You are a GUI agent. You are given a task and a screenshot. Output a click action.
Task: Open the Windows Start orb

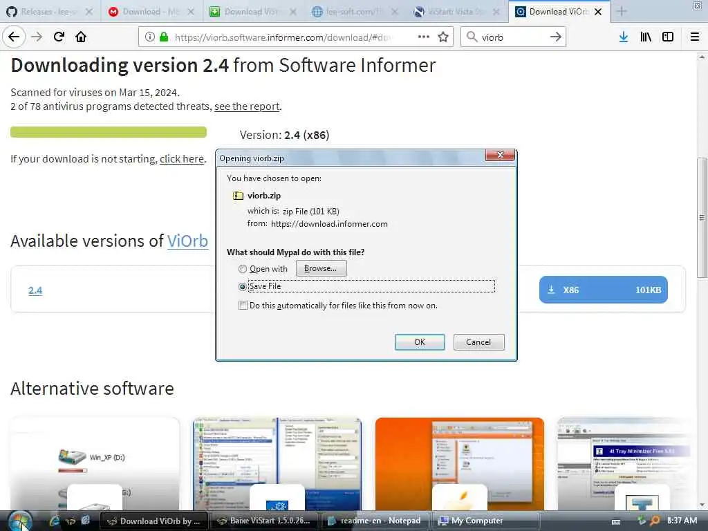coord(20,521)
